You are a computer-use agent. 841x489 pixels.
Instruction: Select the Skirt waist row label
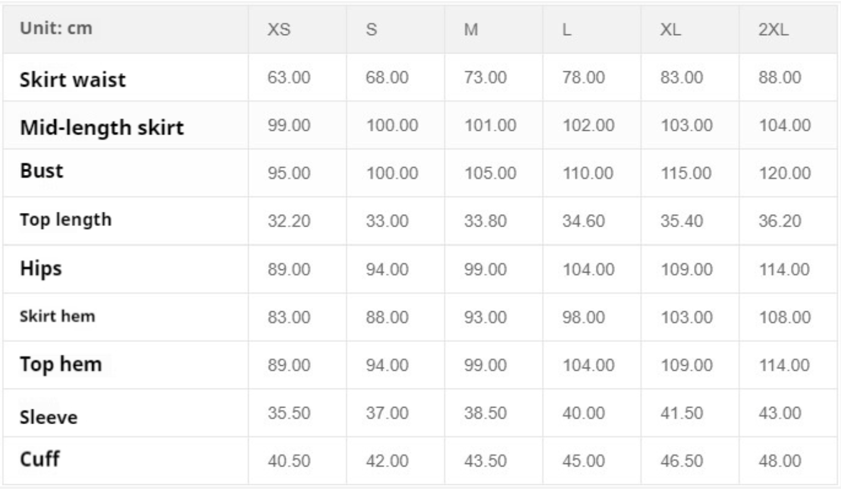(73, 80)
